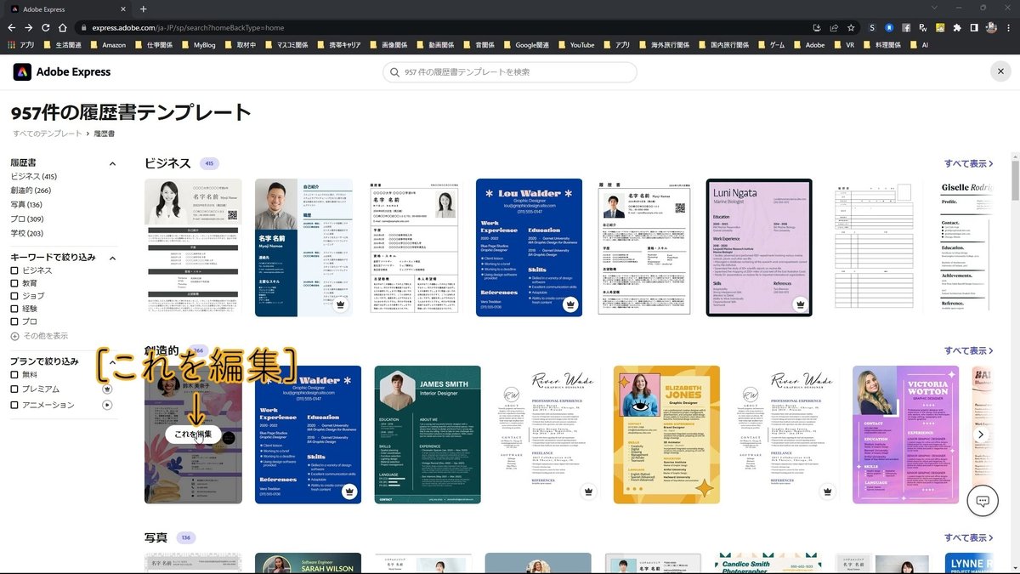Click the Chrome profile avatar
Viewport: 1020px width, 574px height.
click(x=991, y=27)
